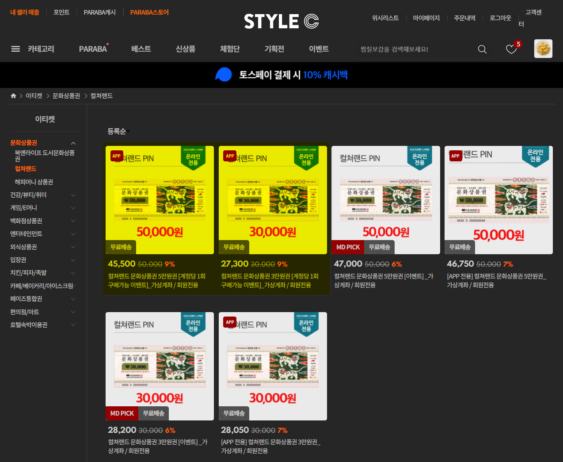Open 28,200 won 3만원권 이벤트 thumbnail
The width and height of the screenshot is (563, 462).
coord(160,366)
